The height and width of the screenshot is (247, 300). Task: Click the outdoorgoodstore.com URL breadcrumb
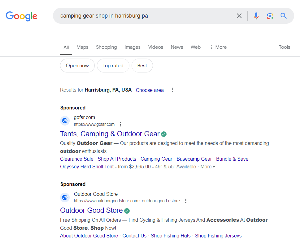pyautogui.click(x=127, y=201)
